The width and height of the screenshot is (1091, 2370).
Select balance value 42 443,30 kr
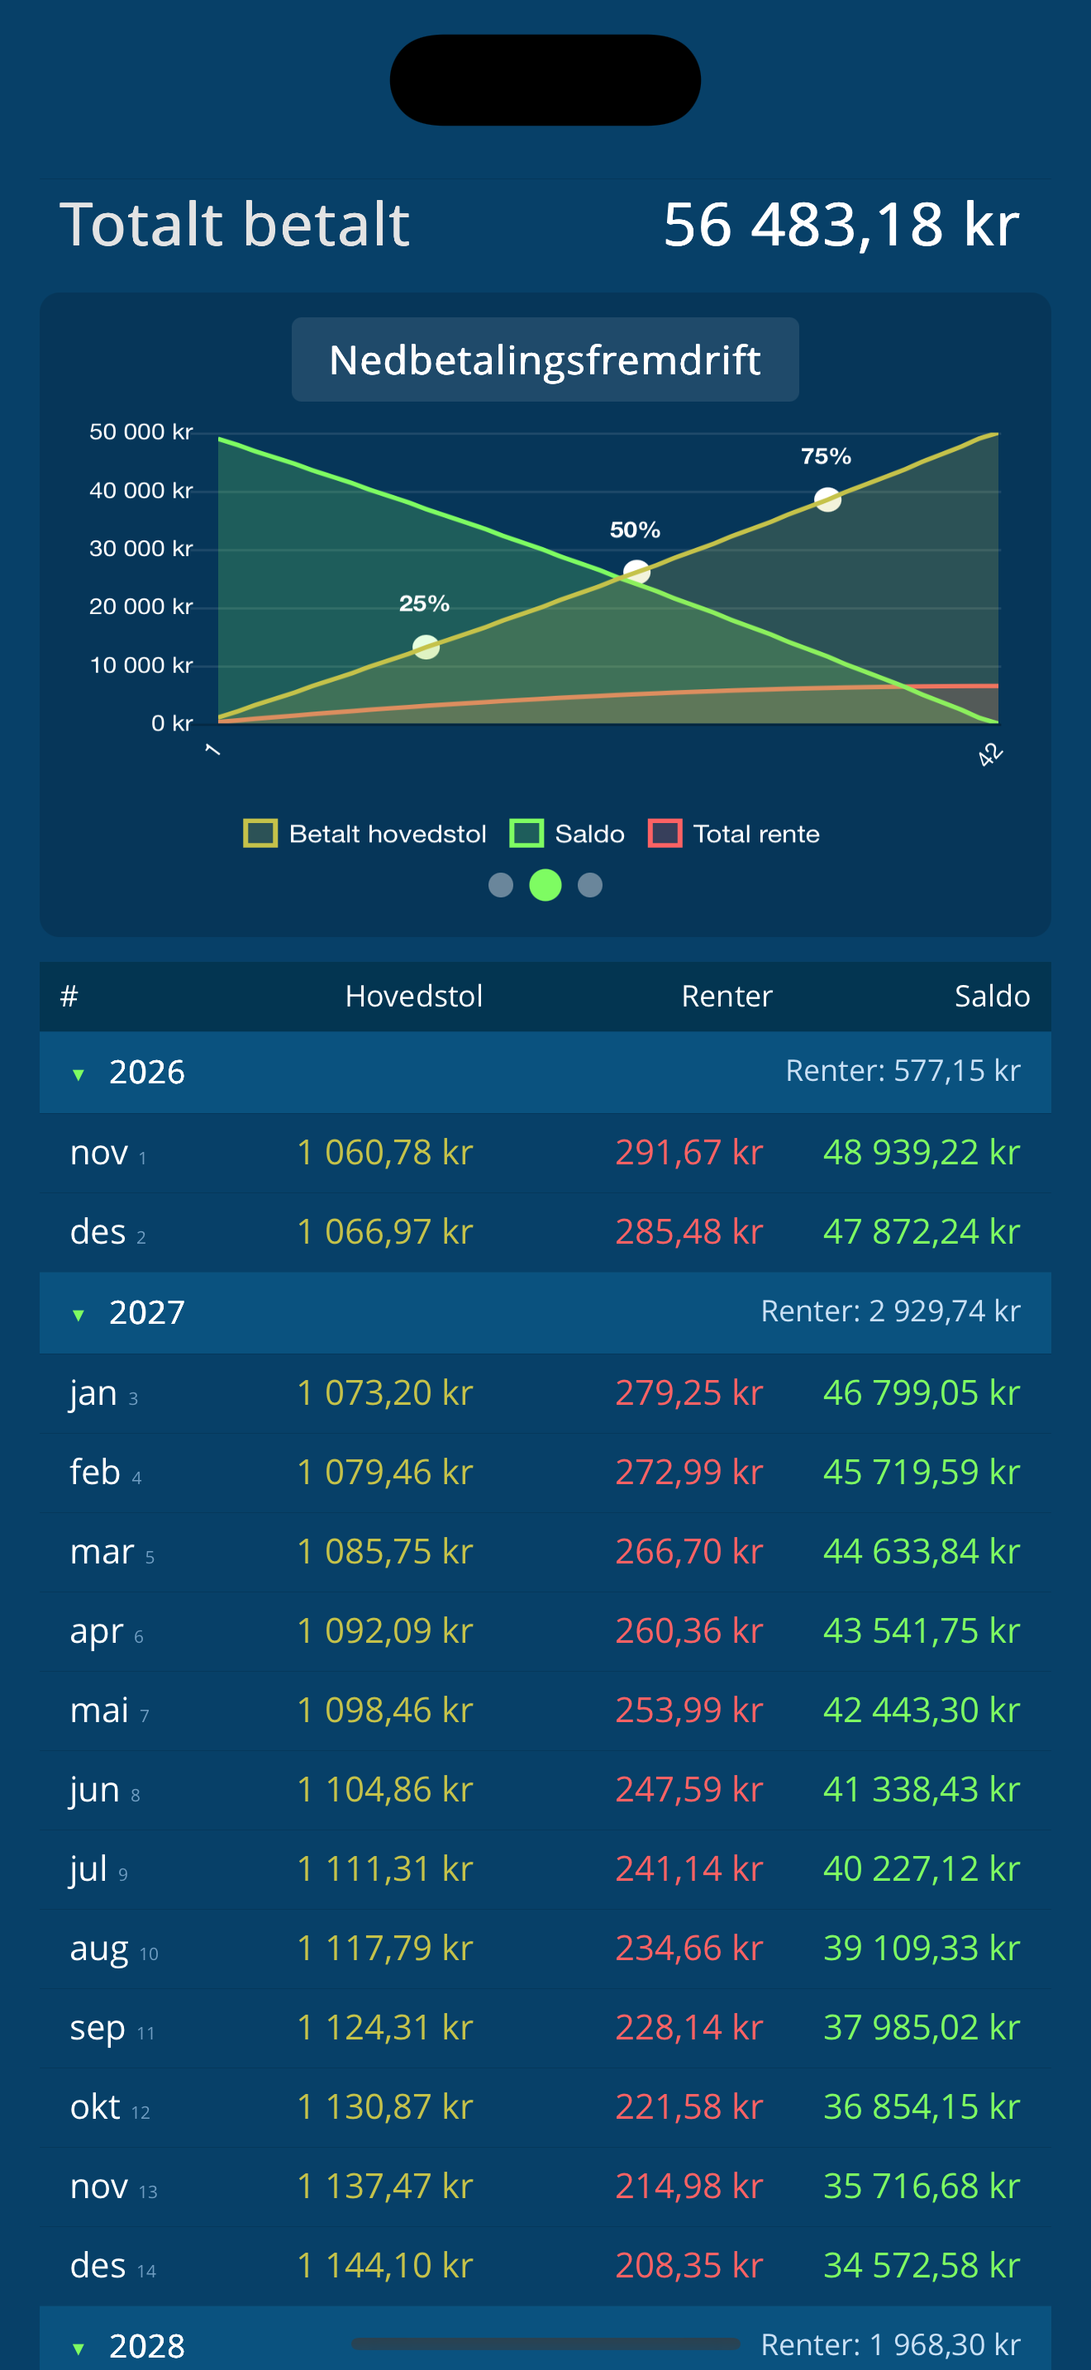(x=922, y=1711)
